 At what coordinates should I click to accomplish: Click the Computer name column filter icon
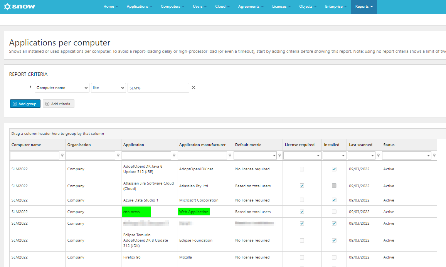coord(62,156)
